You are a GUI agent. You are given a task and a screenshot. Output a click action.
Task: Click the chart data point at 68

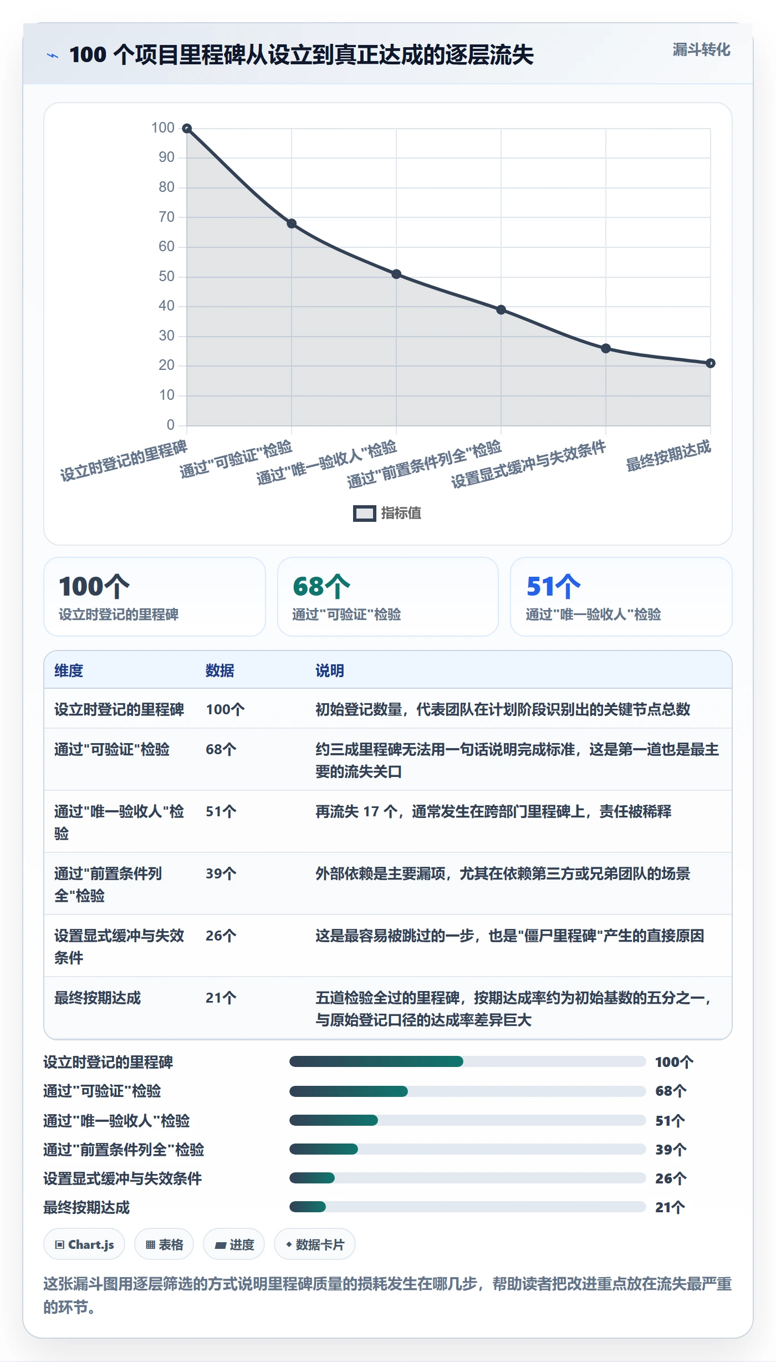[292, 223]
